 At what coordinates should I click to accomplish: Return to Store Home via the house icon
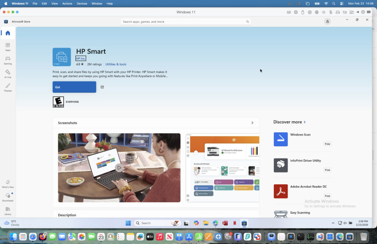pyautogui.click(x=7, y=33)
